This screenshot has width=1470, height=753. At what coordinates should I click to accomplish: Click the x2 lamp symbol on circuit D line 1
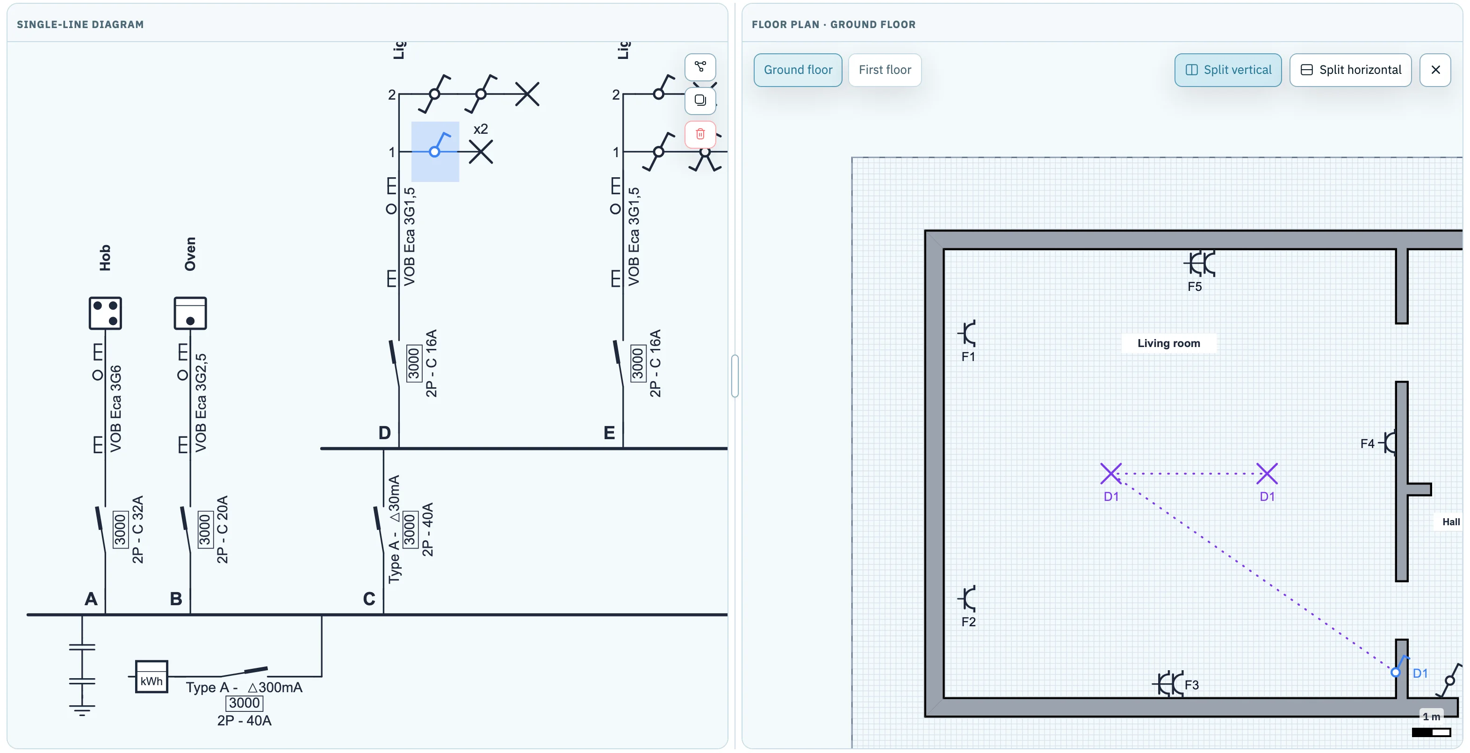pyautogui.click(x=481, y=152)
